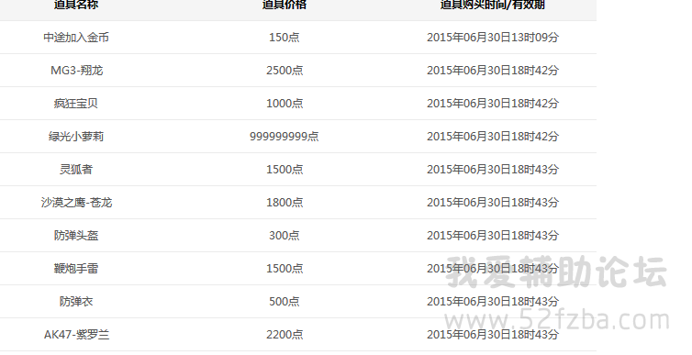Click the 300点 price for 防弹头盔

[x=285, y=236]
